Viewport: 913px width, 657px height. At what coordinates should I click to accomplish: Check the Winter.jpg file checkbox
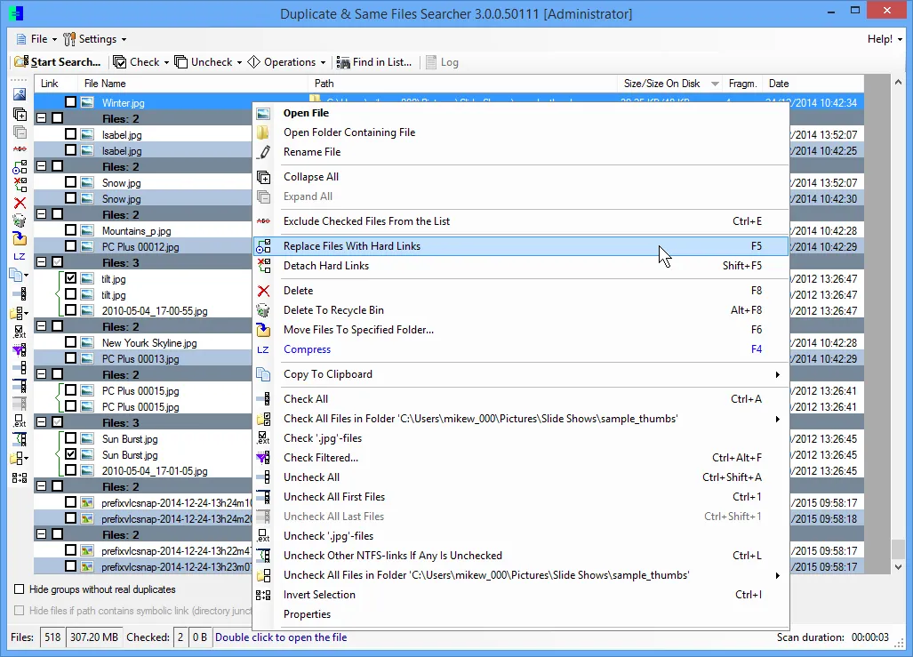pyautogui.click(x=70, y=102)
